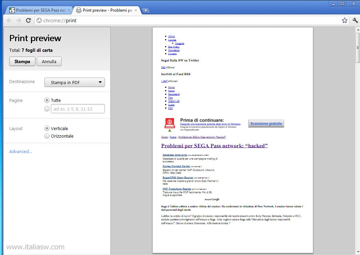
Task: Click the Eseguite una scansione gratuita ad link
Action: tap(210, 124)
